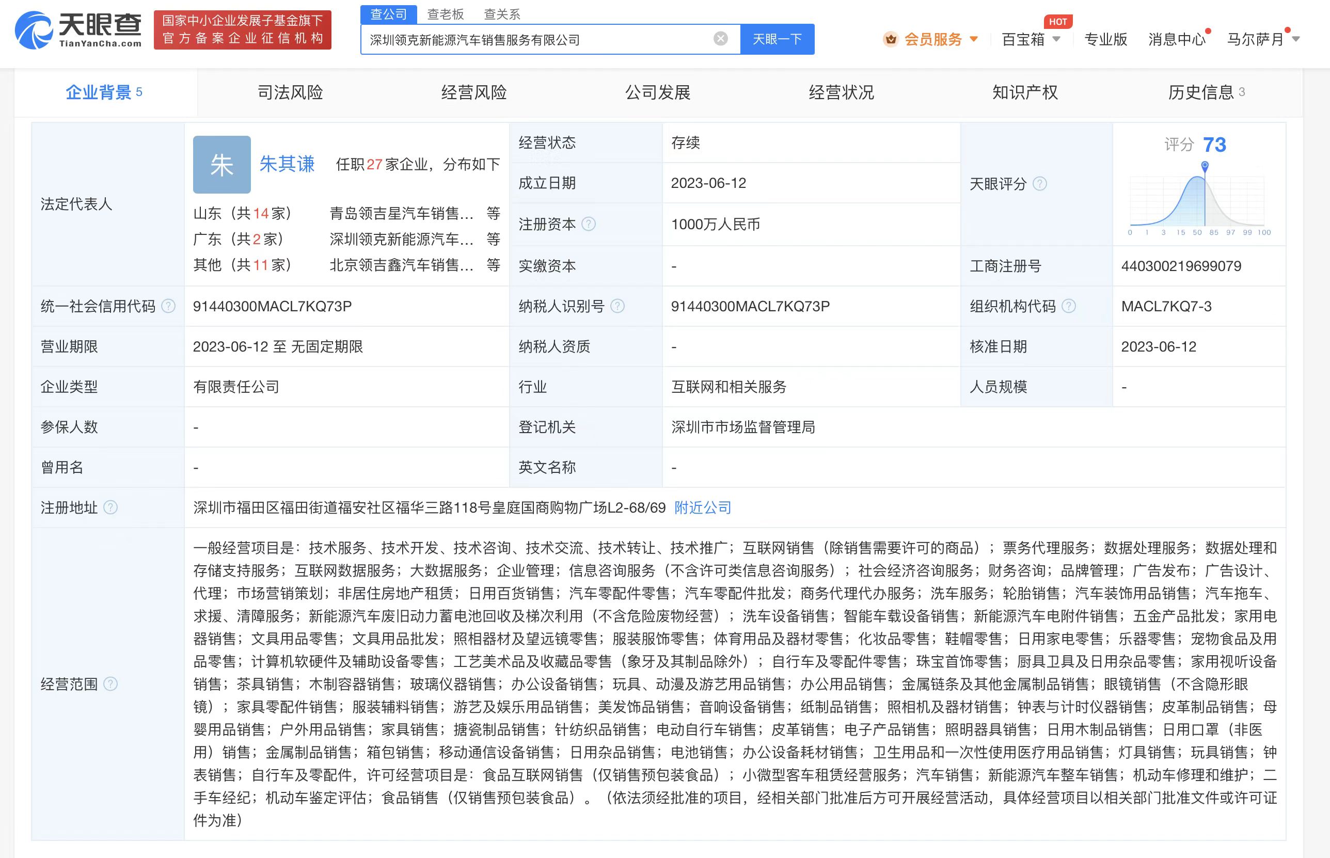Viewport: 1330px width, 858px height.
Task: Click organization code MACL7KQ7-3
Action: (x=1166, y=306)
